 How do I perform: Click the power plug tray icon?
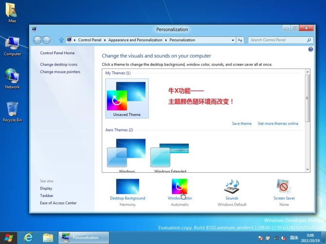[268, 238]
